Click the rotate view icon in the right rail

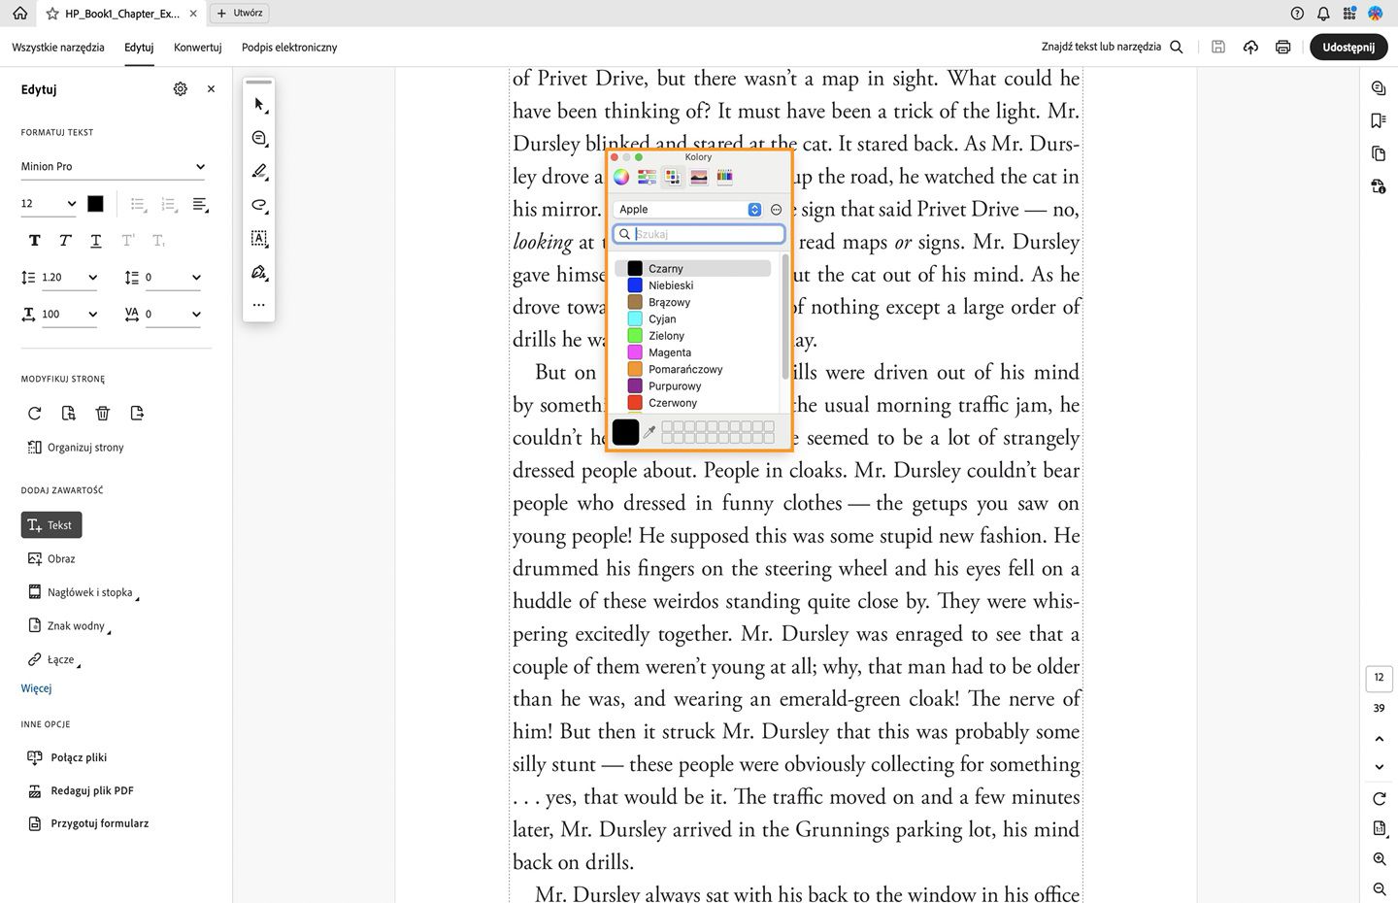(1380, 798)
